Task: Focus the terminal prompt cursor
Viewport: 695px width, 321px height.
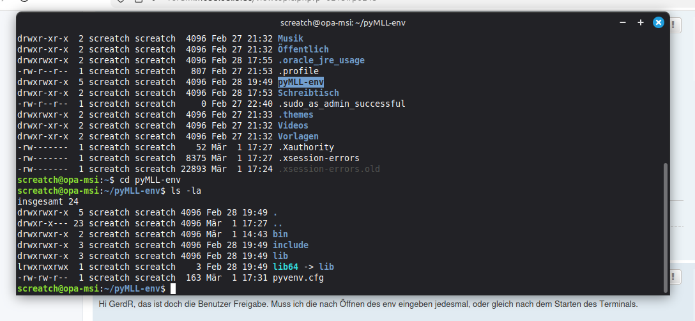Action: click(172, 289)
